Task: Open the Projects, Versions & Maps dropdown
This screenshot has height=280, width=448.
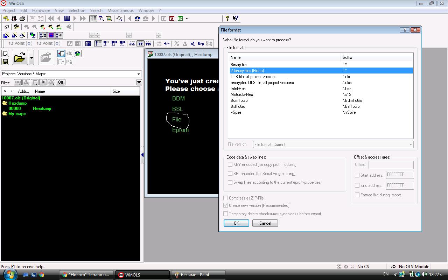Action: [x=139, y=74]
